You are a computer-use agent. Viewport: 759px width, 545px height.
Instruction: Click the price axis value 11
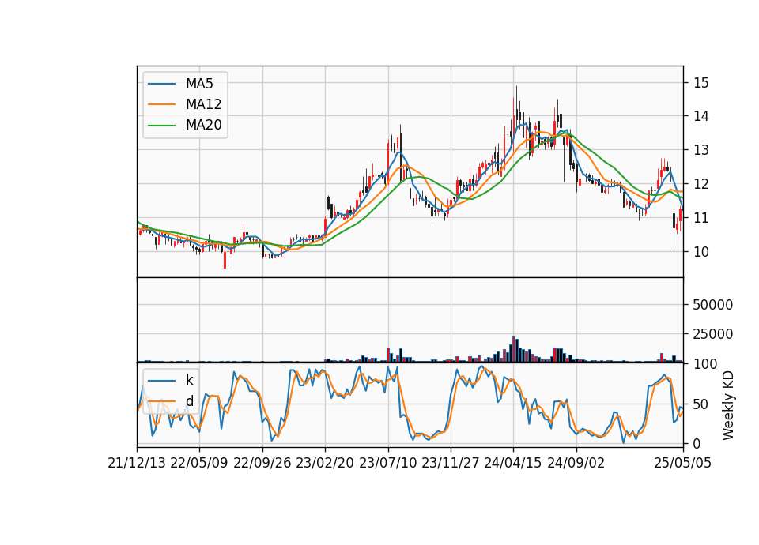(701, 218)
